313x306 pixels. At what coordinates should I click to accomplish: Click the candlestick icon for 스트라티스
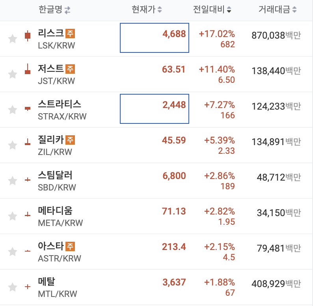pyautogui.click(x=28, y=109)
